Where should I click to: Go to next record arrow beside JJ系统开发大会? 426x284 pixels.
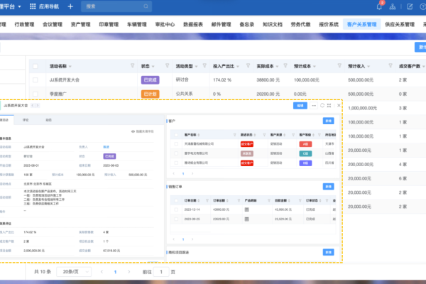coord(38,106)
